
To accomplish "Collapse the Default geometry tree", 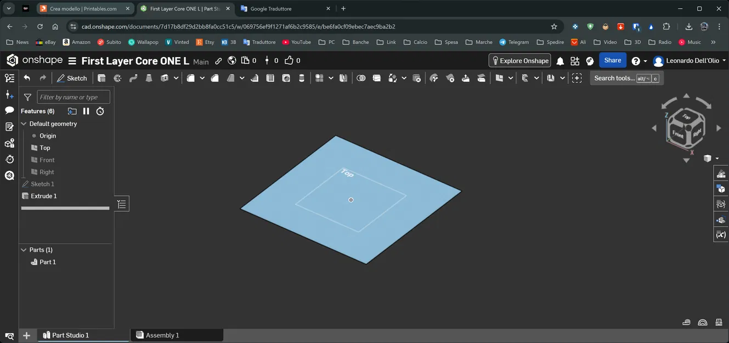I will (23, 123).
